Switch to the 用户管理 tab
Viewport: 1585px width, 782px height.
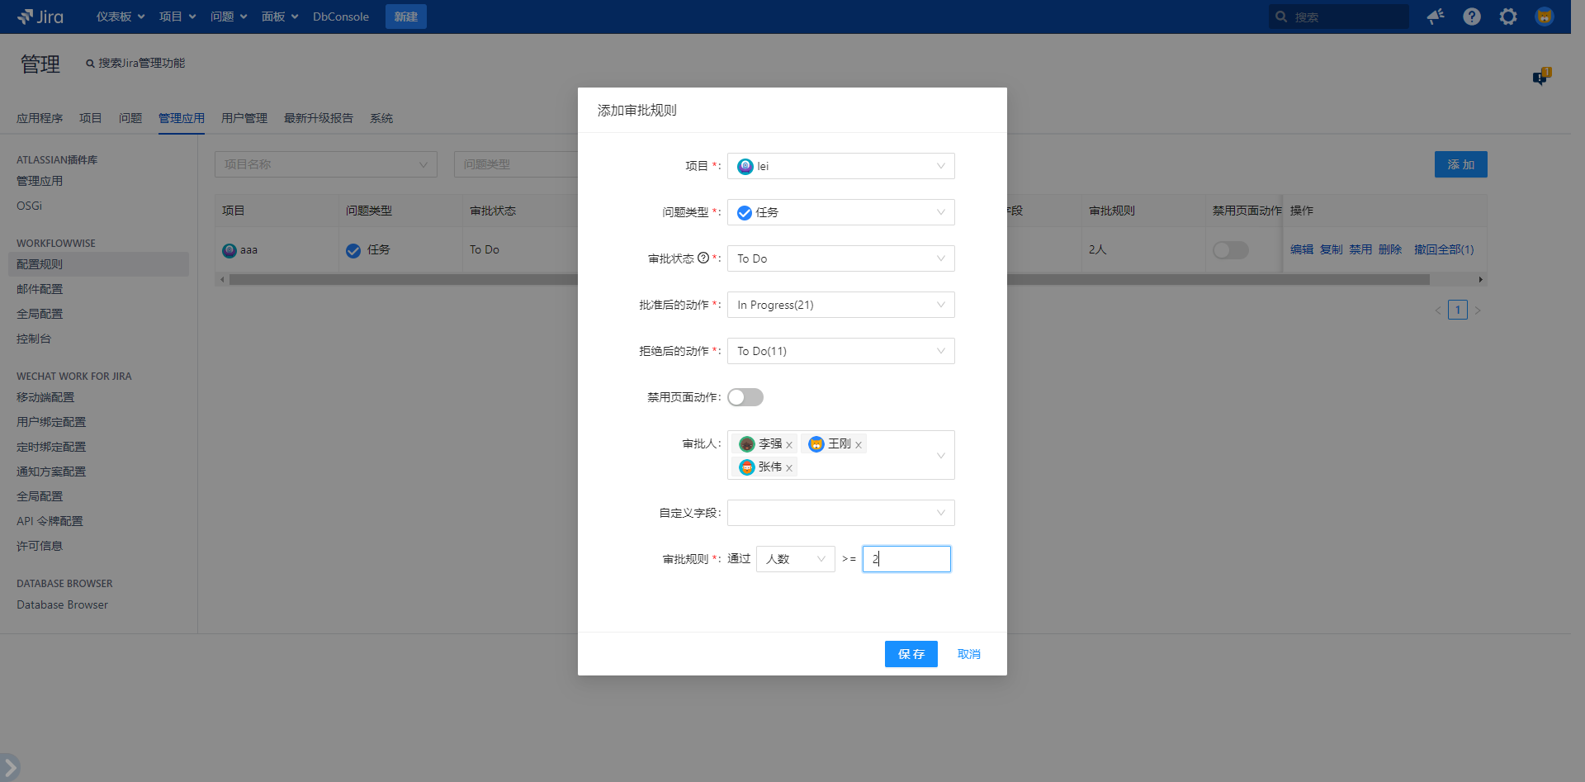click(244, 118)
